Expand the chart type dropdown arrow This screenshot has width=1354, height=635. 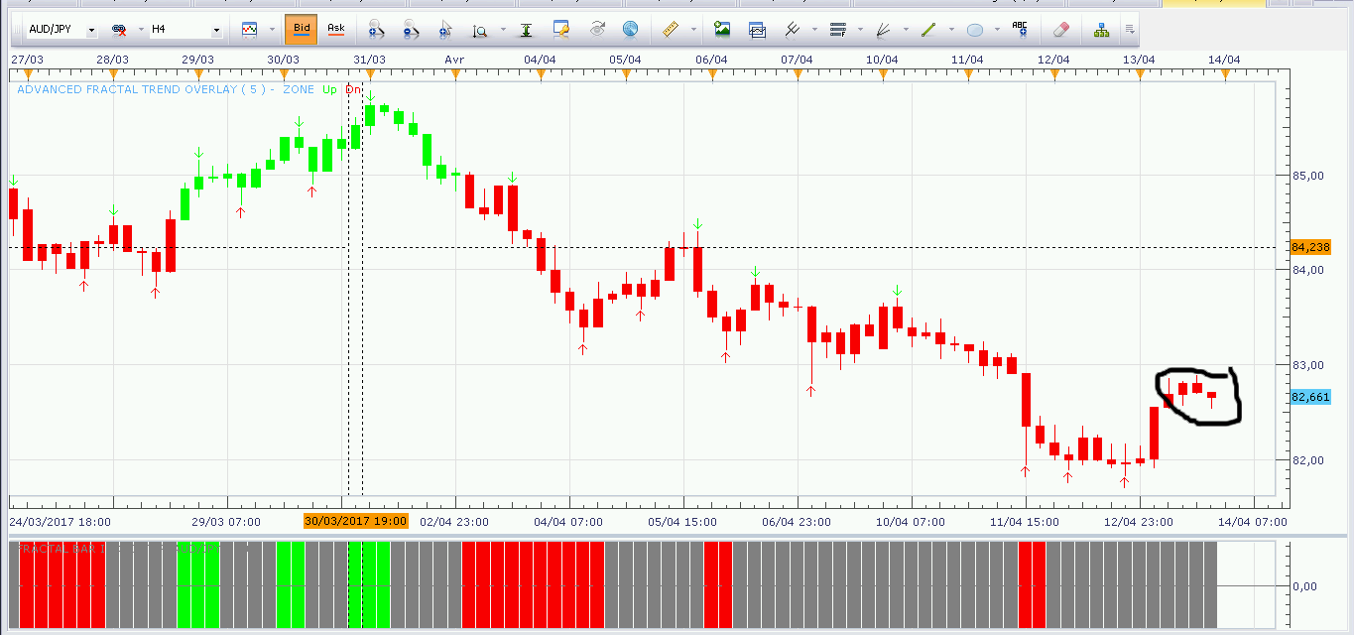coord(271,30)
